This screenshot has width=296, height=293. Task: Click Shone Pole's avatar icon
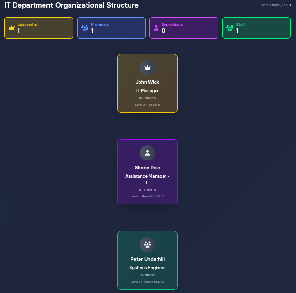(148, 153)
